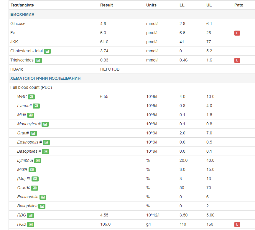Open the Monocytes # chart icon
The height and width of the screenshot is (230, 255).
click(45, 124)
